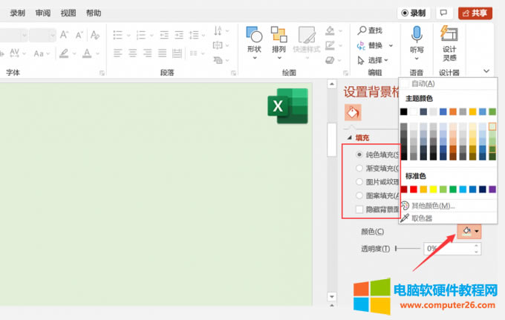Open the View (视图) tab
This screenshot has height=320, width=505.
[x=68, y=13]
